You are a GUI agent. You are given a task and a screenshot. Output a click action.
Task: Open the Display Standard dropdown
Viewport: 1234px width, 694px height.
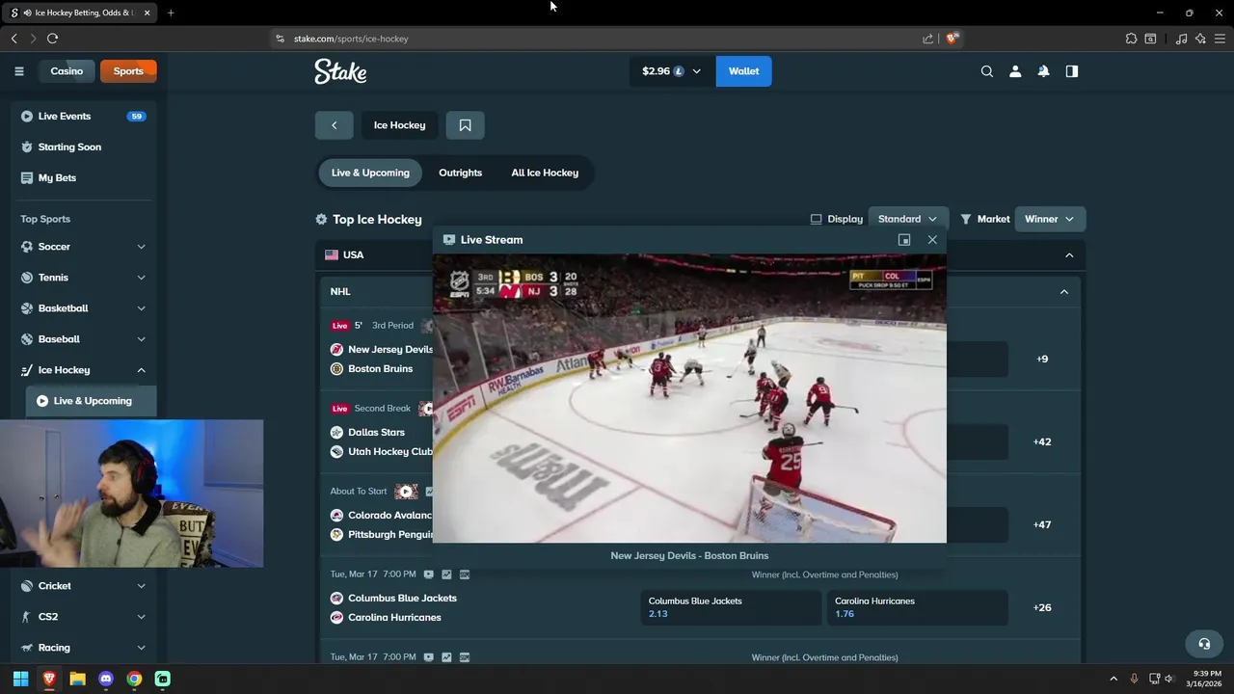click(x=907, y=219)
